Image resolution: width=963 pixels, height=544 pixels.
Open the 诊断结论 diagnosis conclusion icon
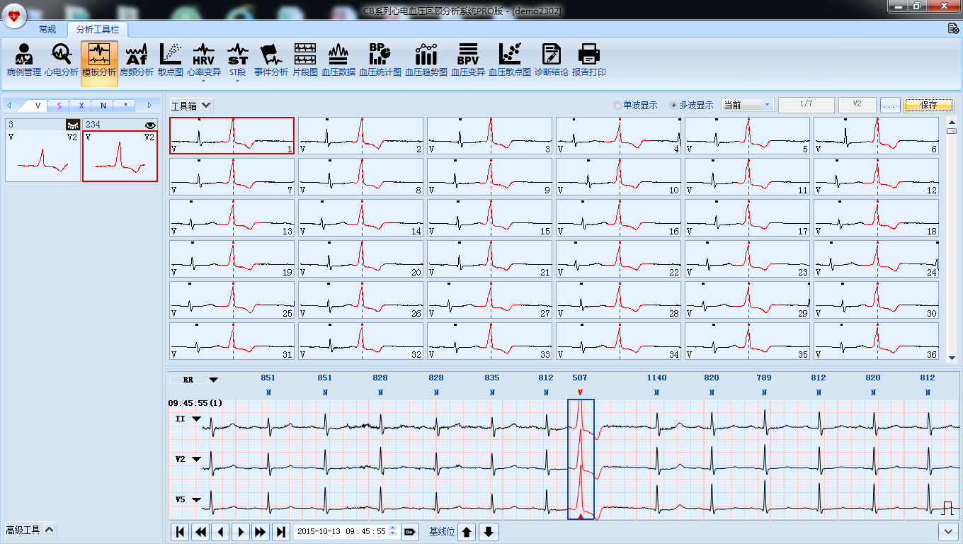click(551, 59)
